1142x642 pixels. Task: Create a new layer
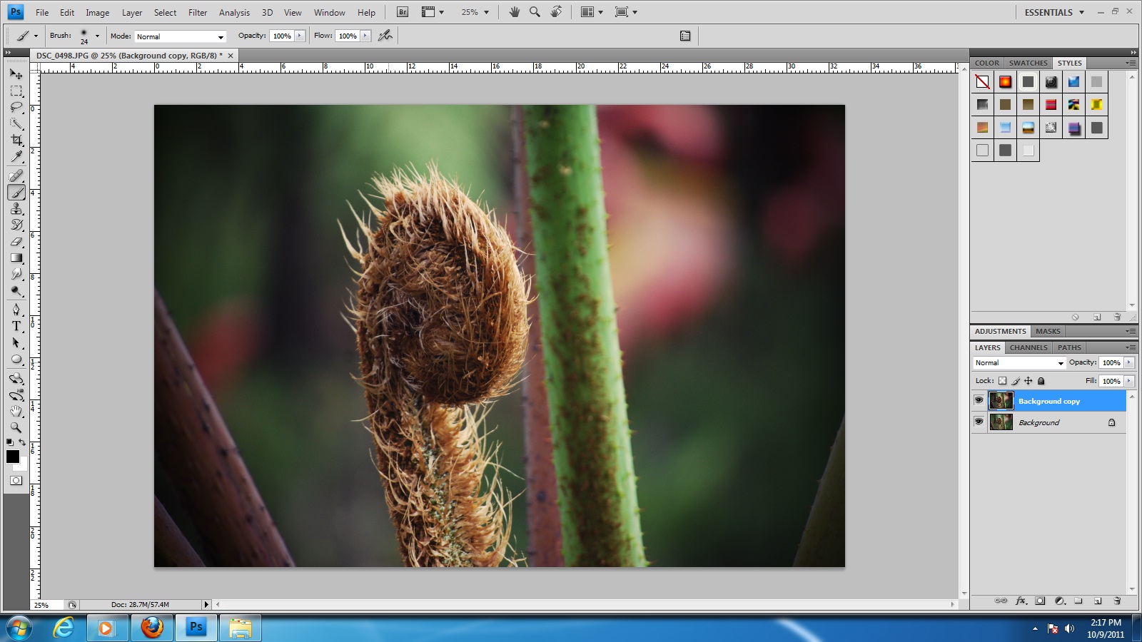[1098, 601]
